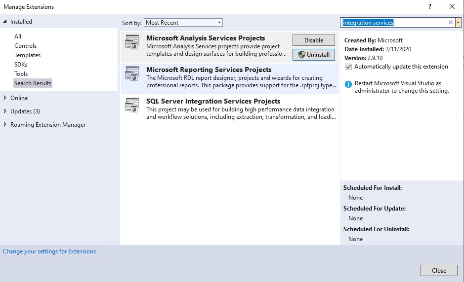Image resolution: width=464 pixels, height=282 pixels.
Task: Select SQL Server Integration Services Projects entry
Action: click(x=230, y=109)
